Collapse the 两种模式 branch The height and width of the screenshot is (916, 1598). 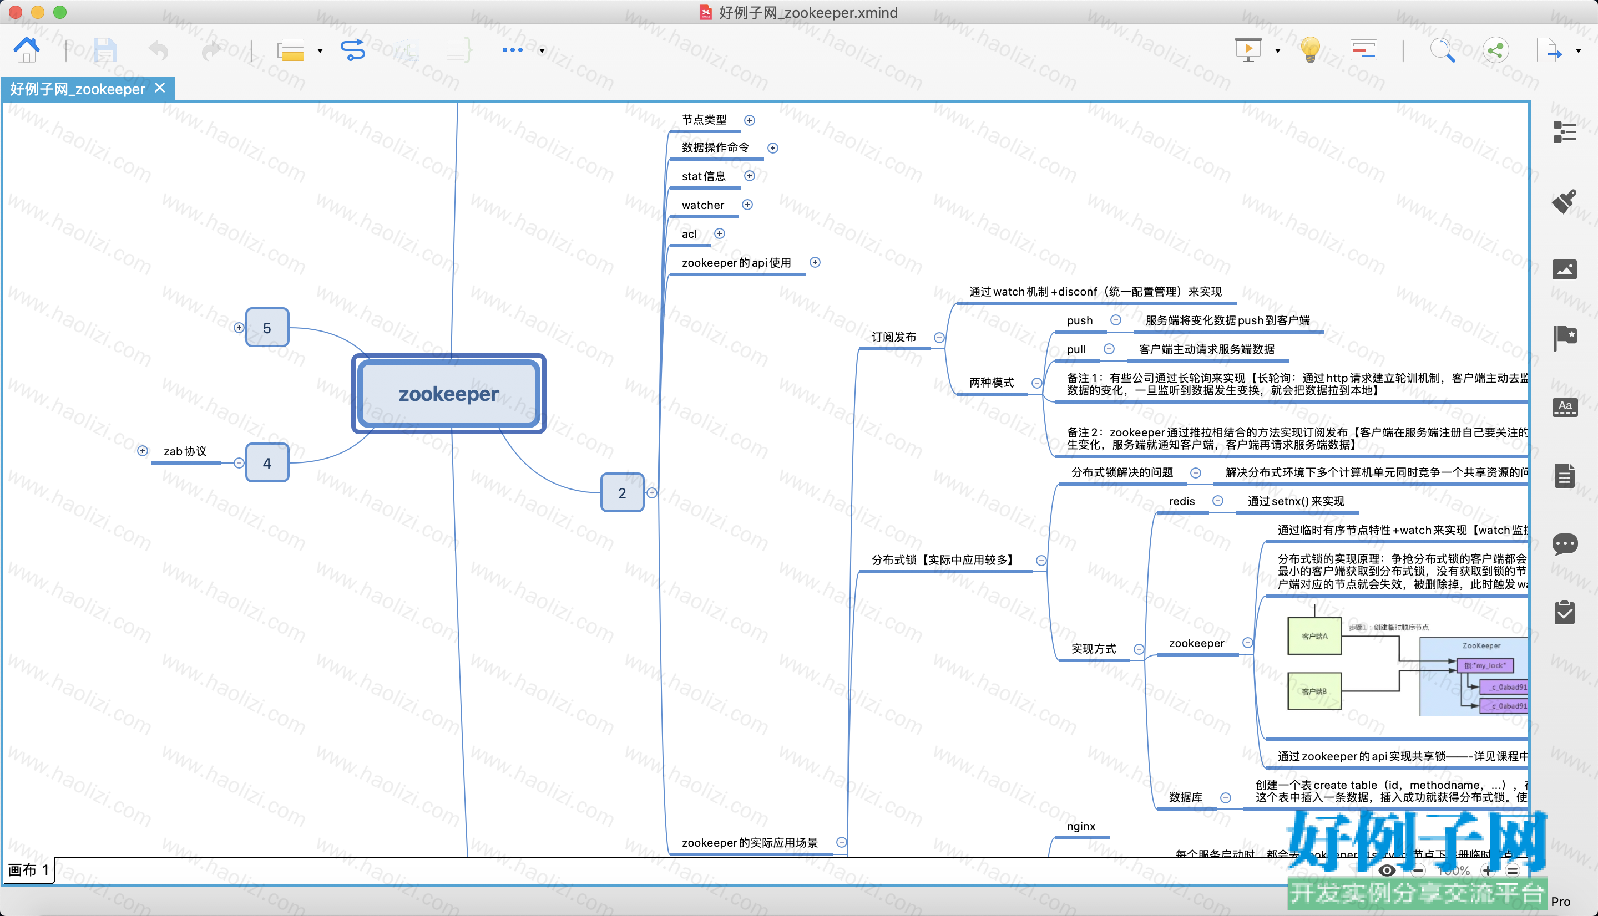coord(1036,383)
